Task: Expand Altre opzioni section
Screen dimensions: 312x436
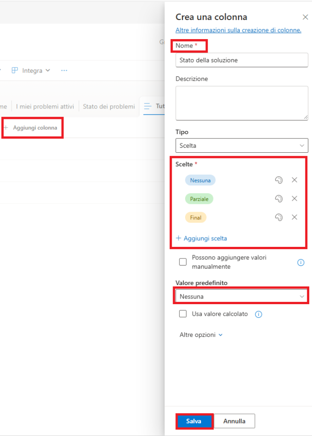Action: click(x=201, y=335)
